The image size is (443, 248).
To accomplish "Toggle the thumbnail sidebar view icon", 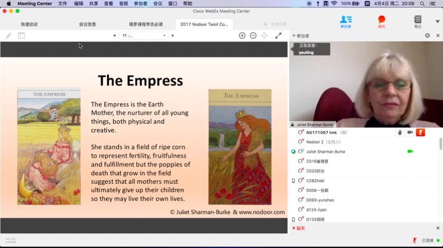I will pos(21,35).
